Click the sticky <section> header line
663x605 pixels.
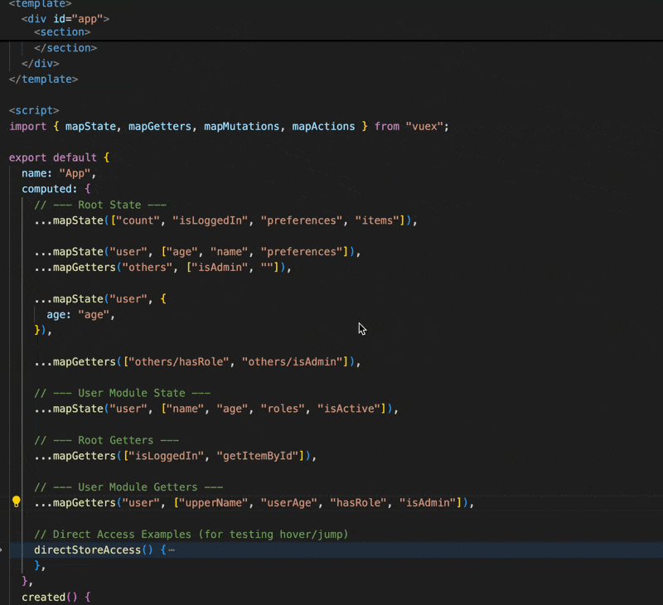(62, 32)
